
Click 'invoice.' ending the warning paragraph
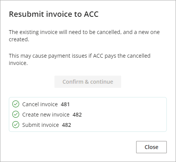point(18,63)
